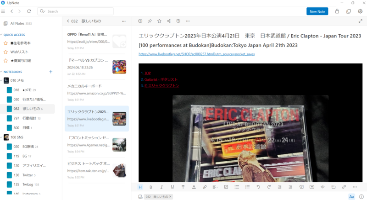Viewport: 367px width, 200px height.
Task: Show more formatting options ellipsis
Action: [x=355, y=187]
